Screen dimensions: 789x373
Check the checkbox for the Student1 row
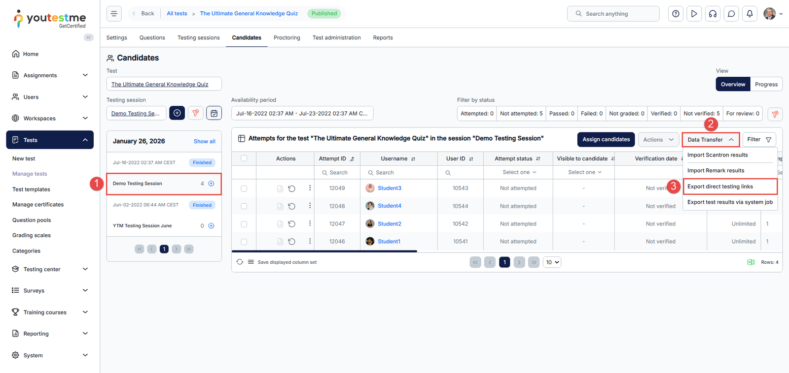[x=244, y=242]
